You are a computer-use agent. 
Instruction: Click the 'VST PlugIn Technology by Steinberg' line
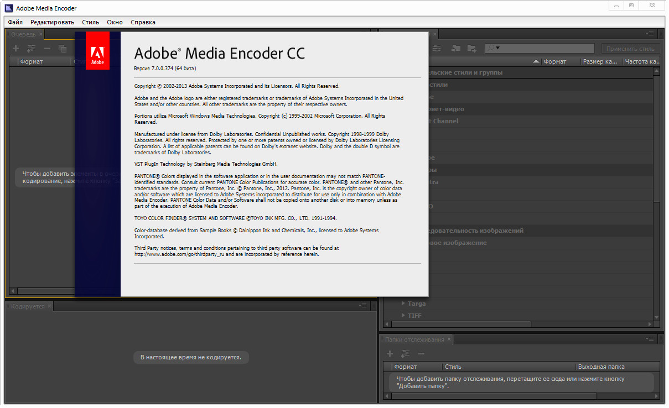point(206,164)
